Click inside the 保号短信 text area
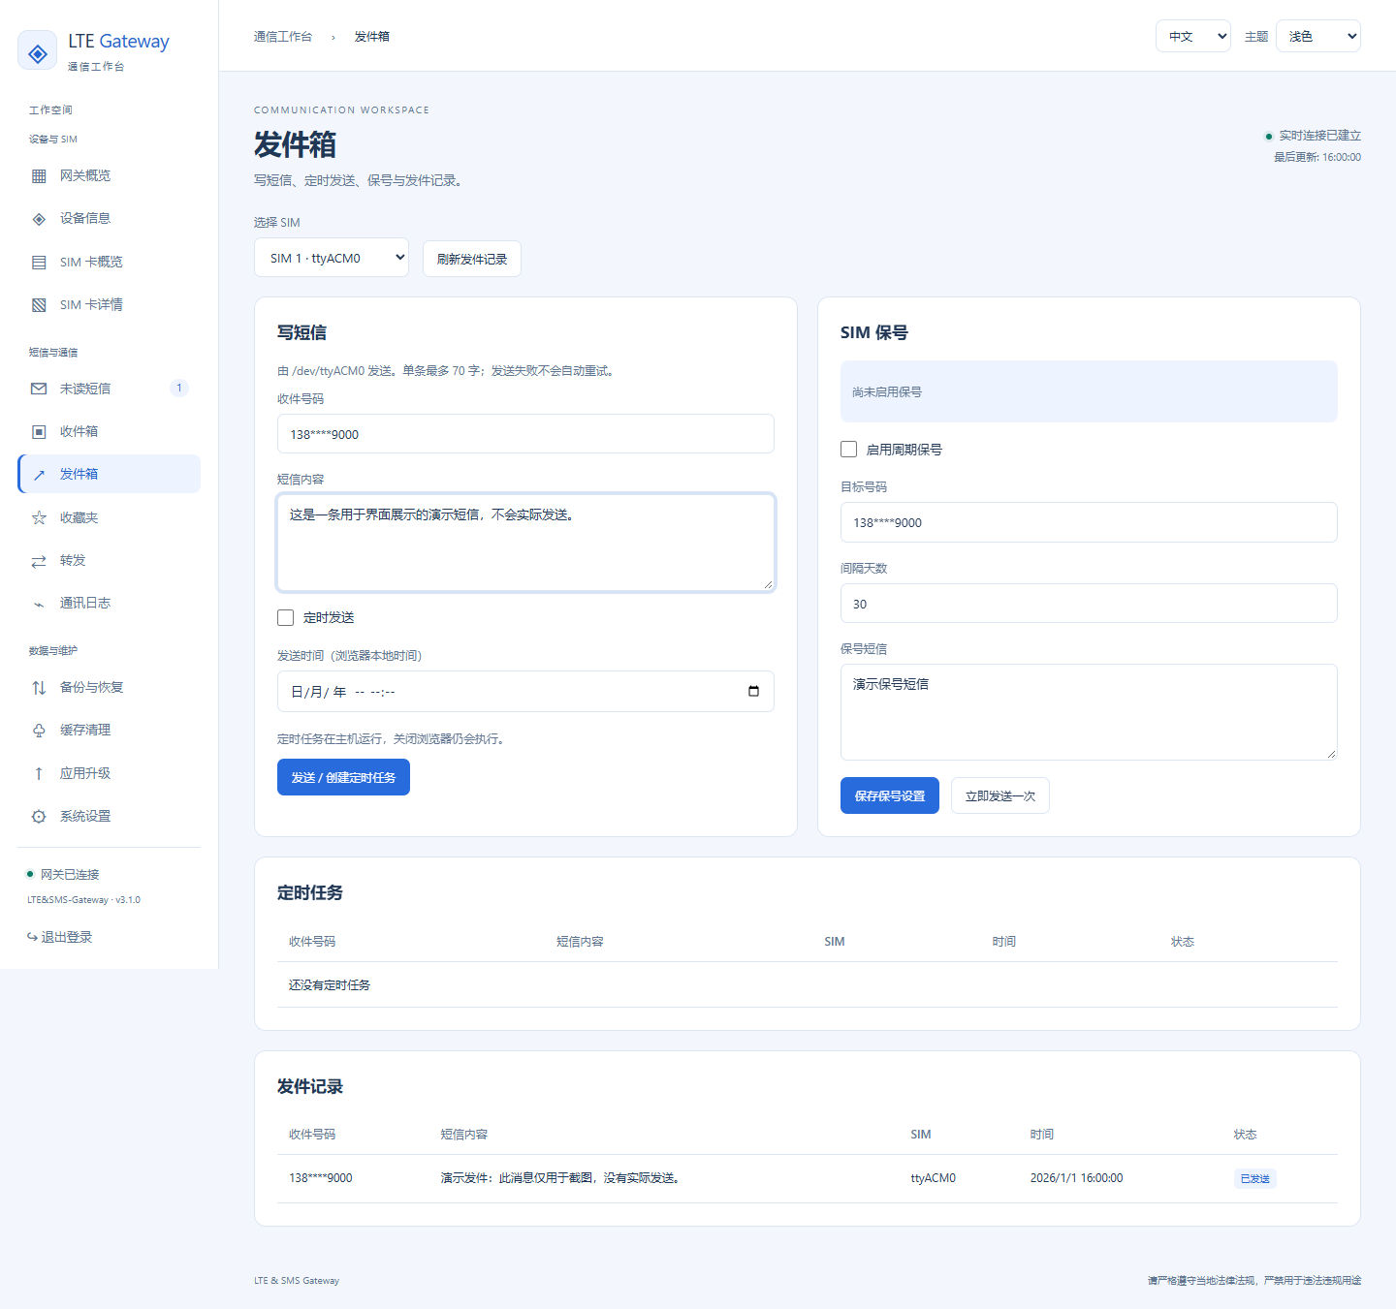The height and width of the screenshot is (1309, 1396). coord(1089,712)
